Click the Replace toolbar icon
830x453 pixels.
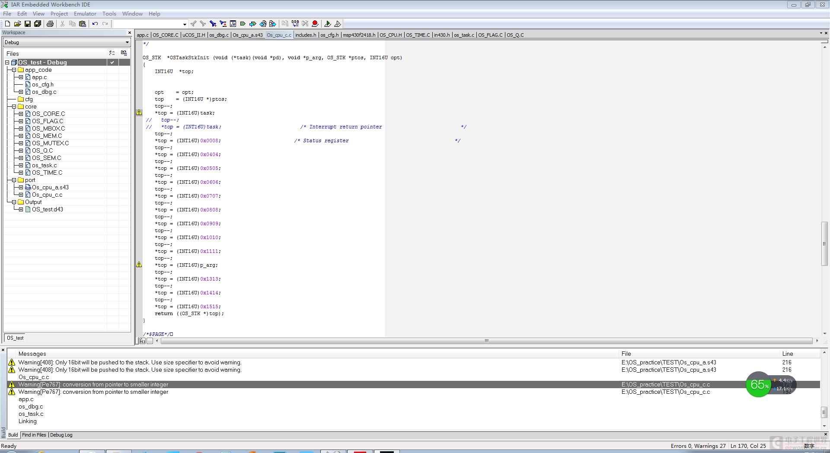223,24
